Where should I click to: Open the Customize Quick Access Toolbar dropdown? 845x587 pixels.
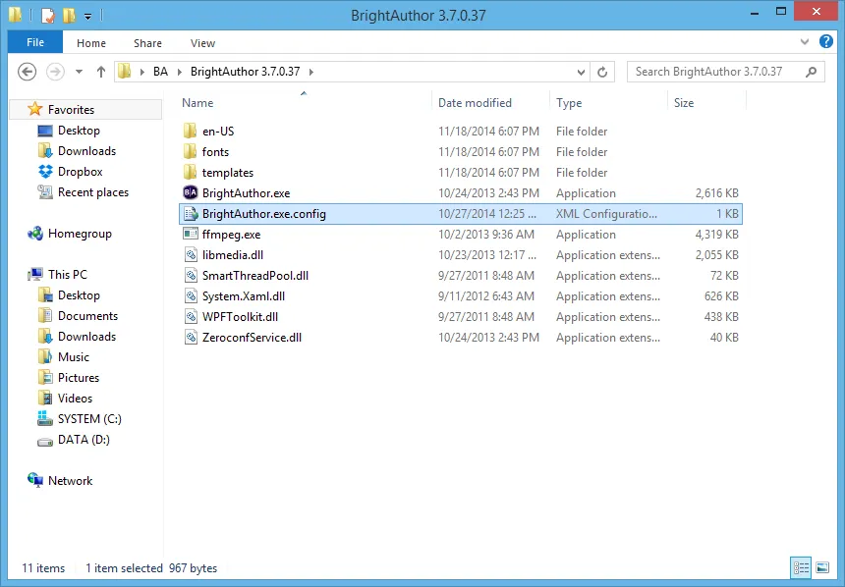87,17
